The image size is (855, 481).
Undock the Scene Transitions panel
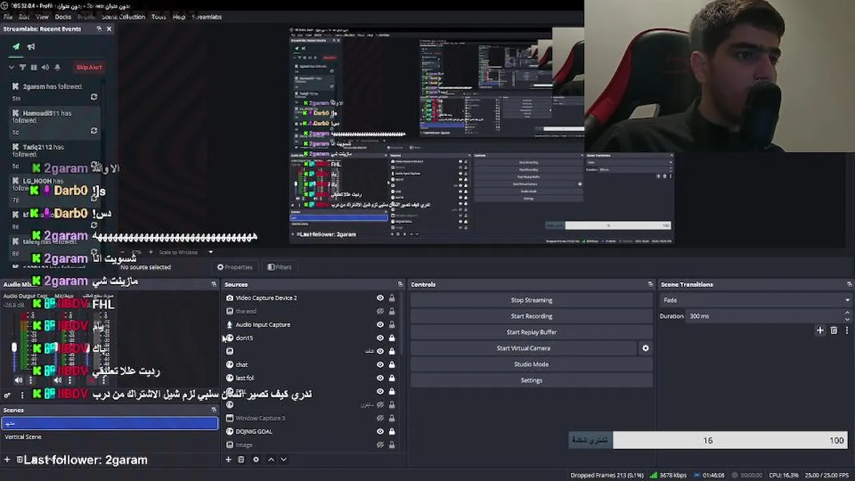850,285
